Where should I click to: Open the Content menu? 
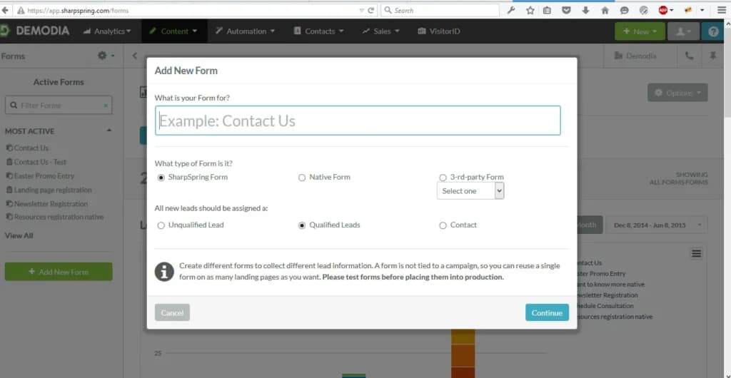173,31
